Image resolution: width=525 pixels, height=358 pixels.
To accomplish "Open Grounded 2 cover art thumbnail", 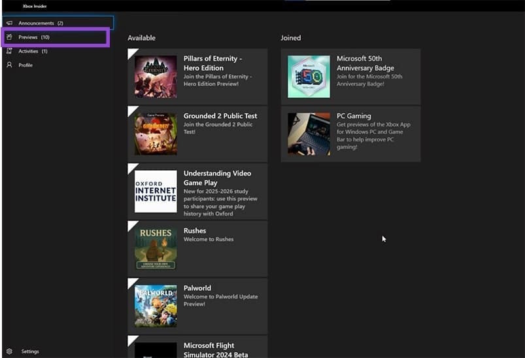I will 156,134.
